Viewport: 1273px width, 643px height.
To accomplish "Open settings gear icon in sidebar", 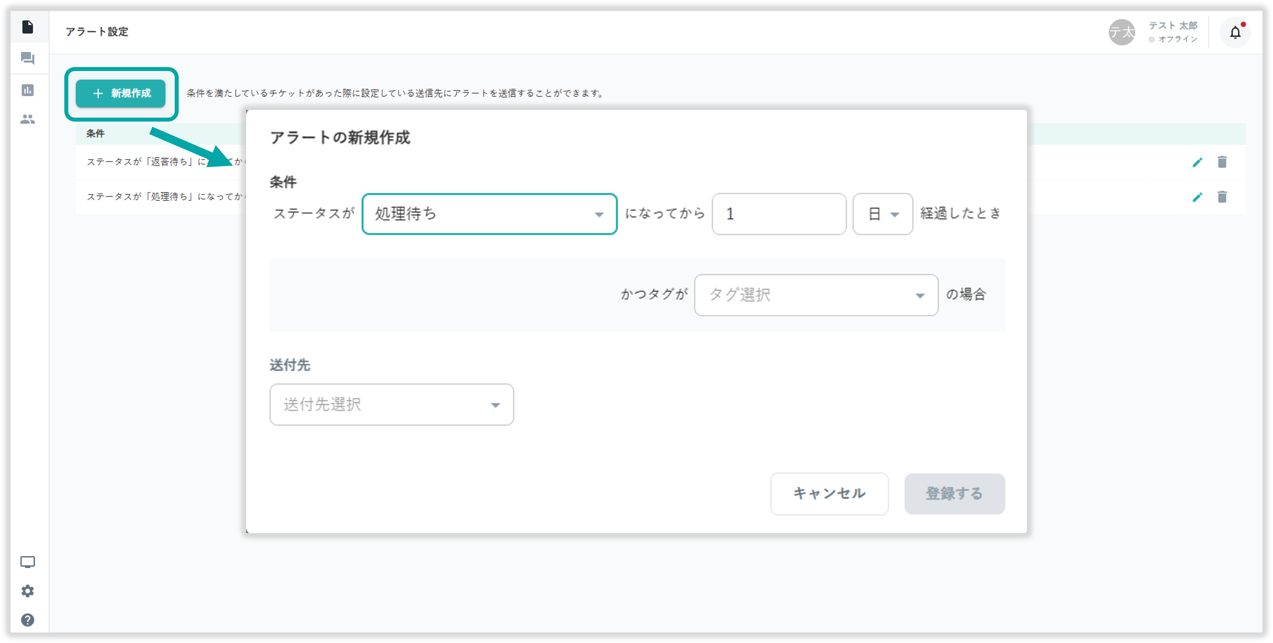I will tap(28, 591).
